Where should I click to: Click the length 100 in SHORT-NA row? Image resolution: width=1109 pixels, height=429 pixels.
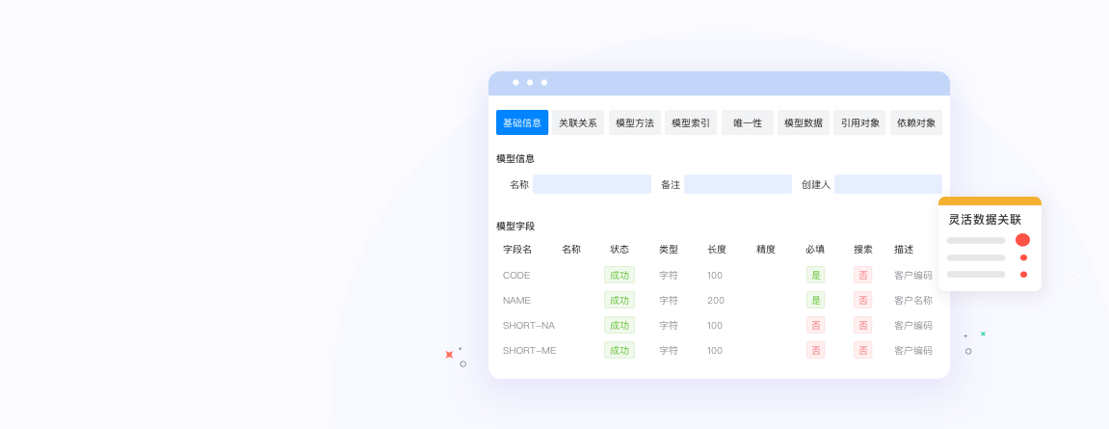pyautogui.click(x=714, y=326)
